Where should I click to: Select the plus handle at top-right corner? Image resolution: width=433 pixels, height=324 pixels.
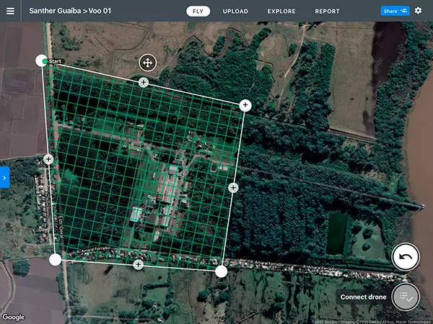245,105
